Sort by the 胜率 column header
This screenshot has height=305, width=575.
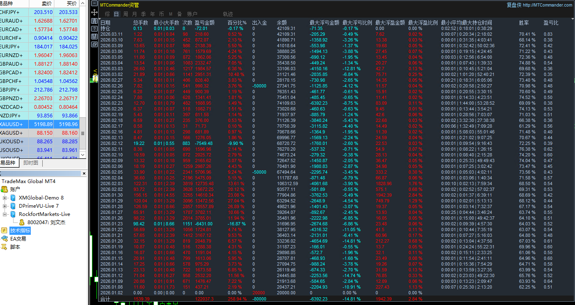[524, 23]
